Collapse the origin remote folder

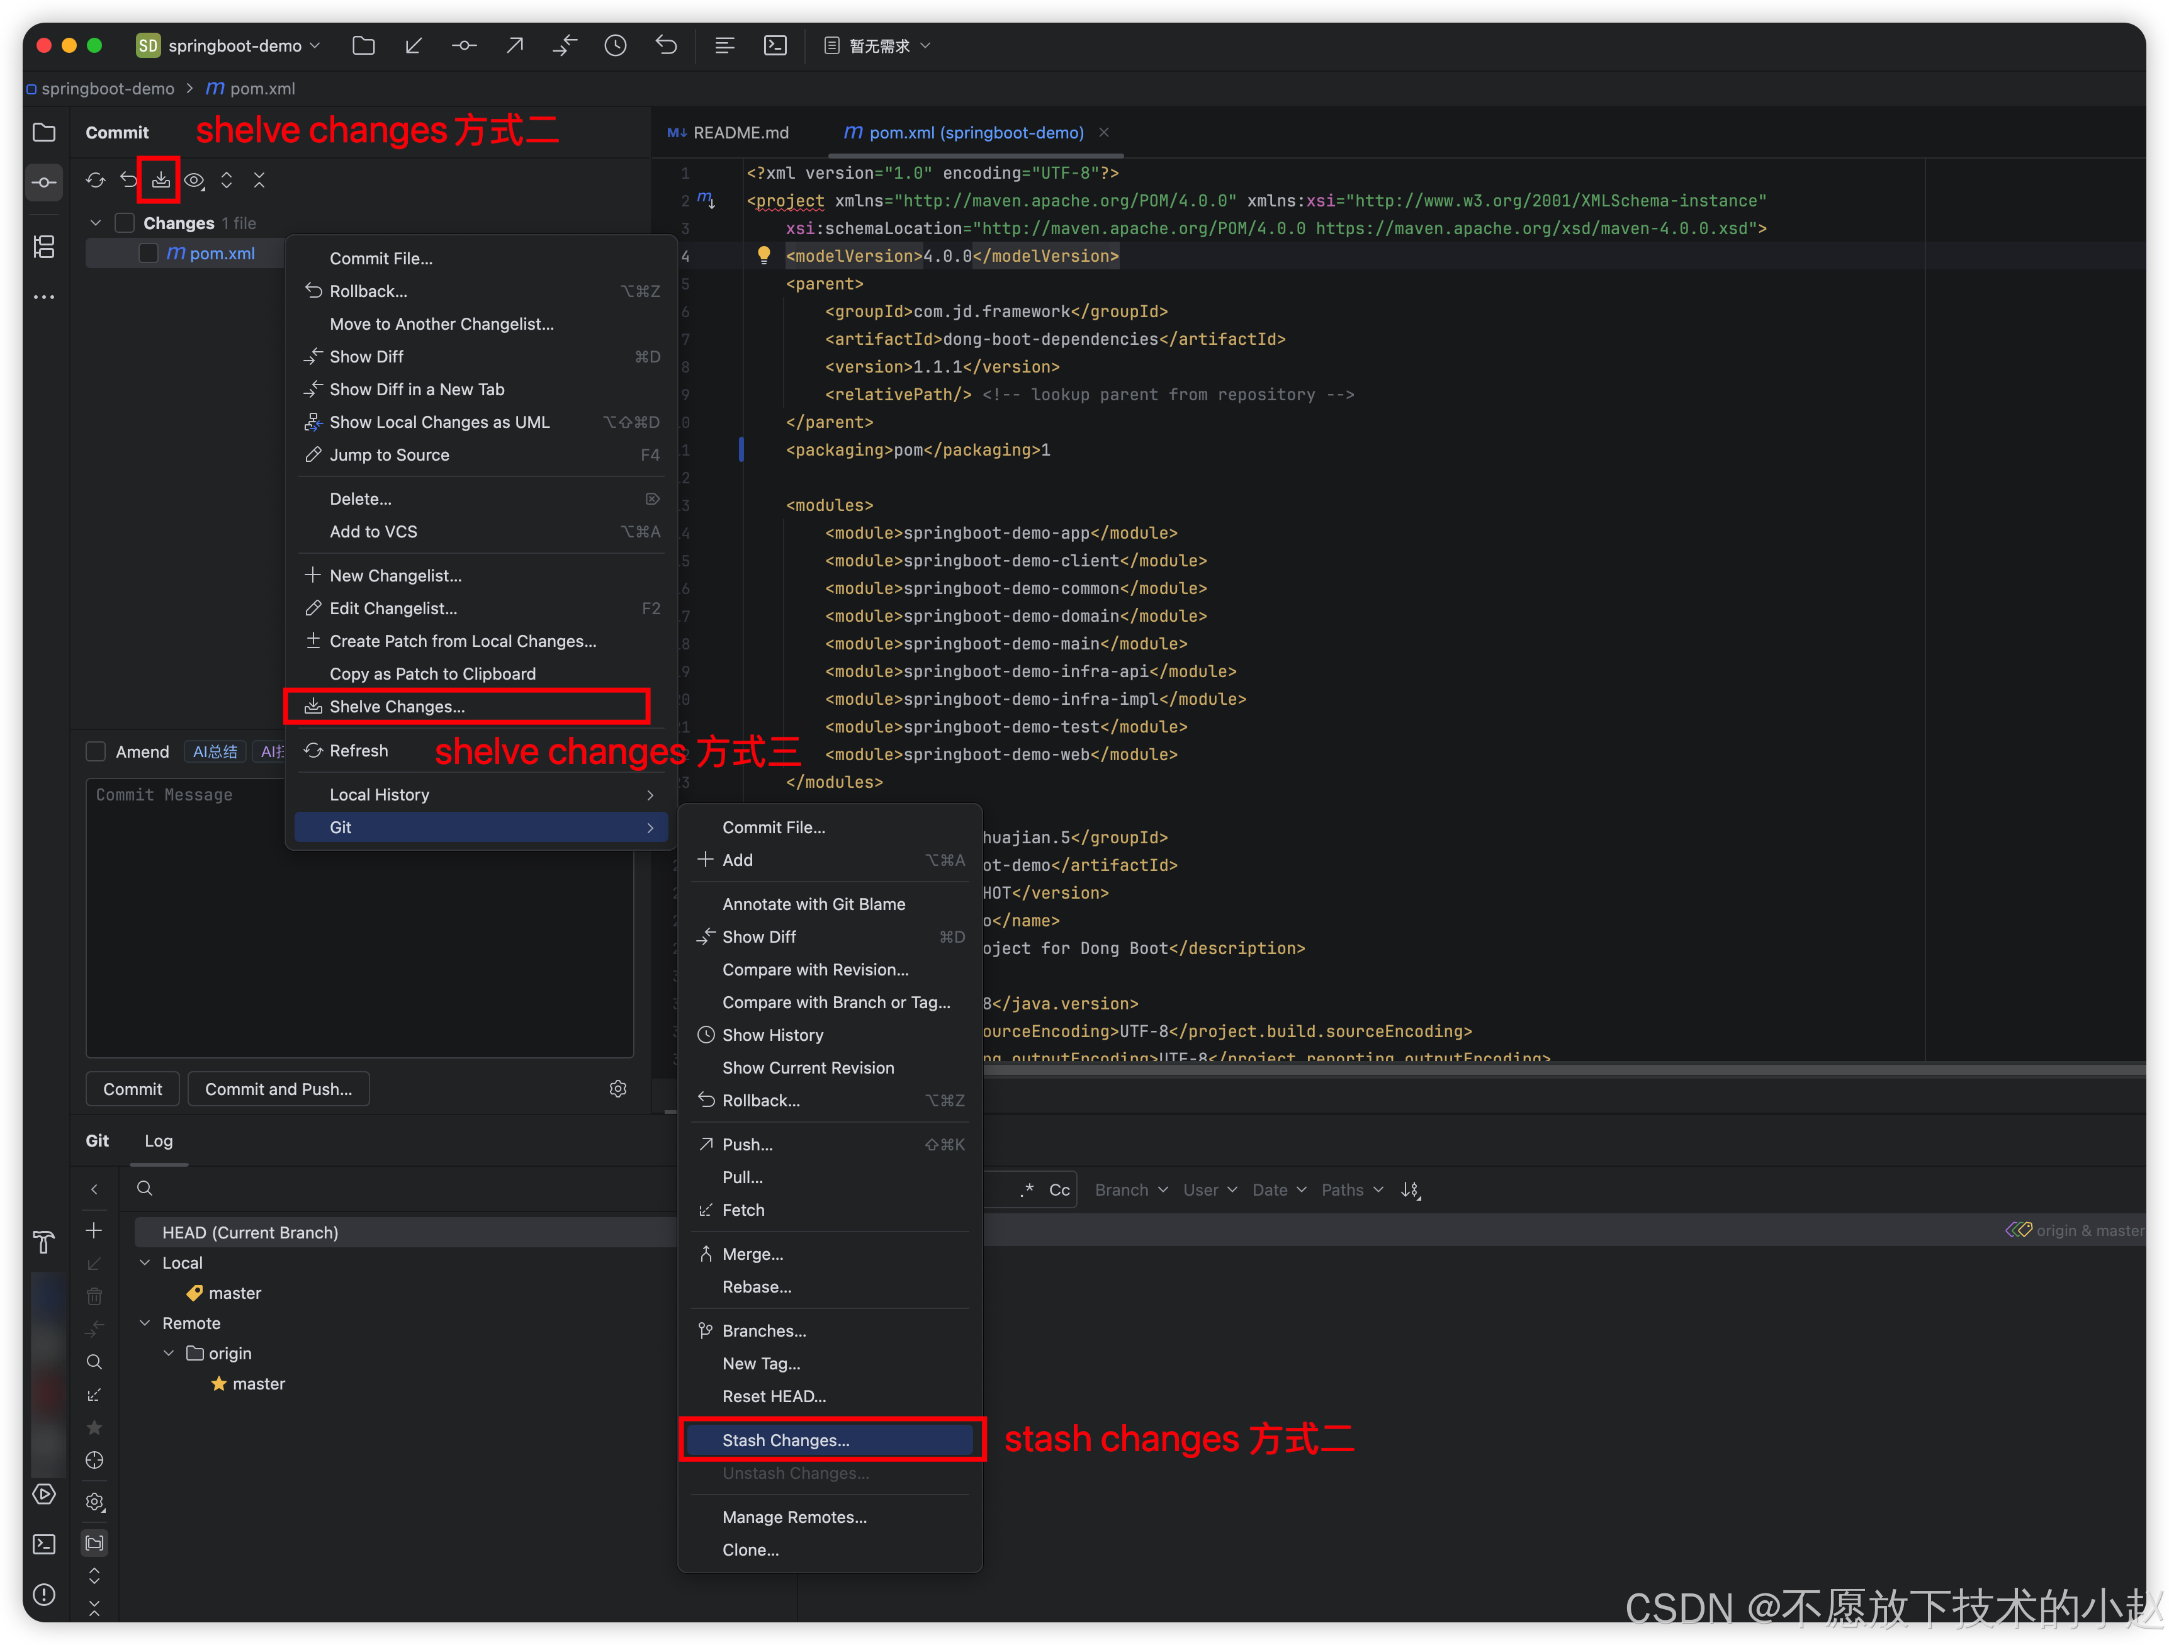[169, 1353]
